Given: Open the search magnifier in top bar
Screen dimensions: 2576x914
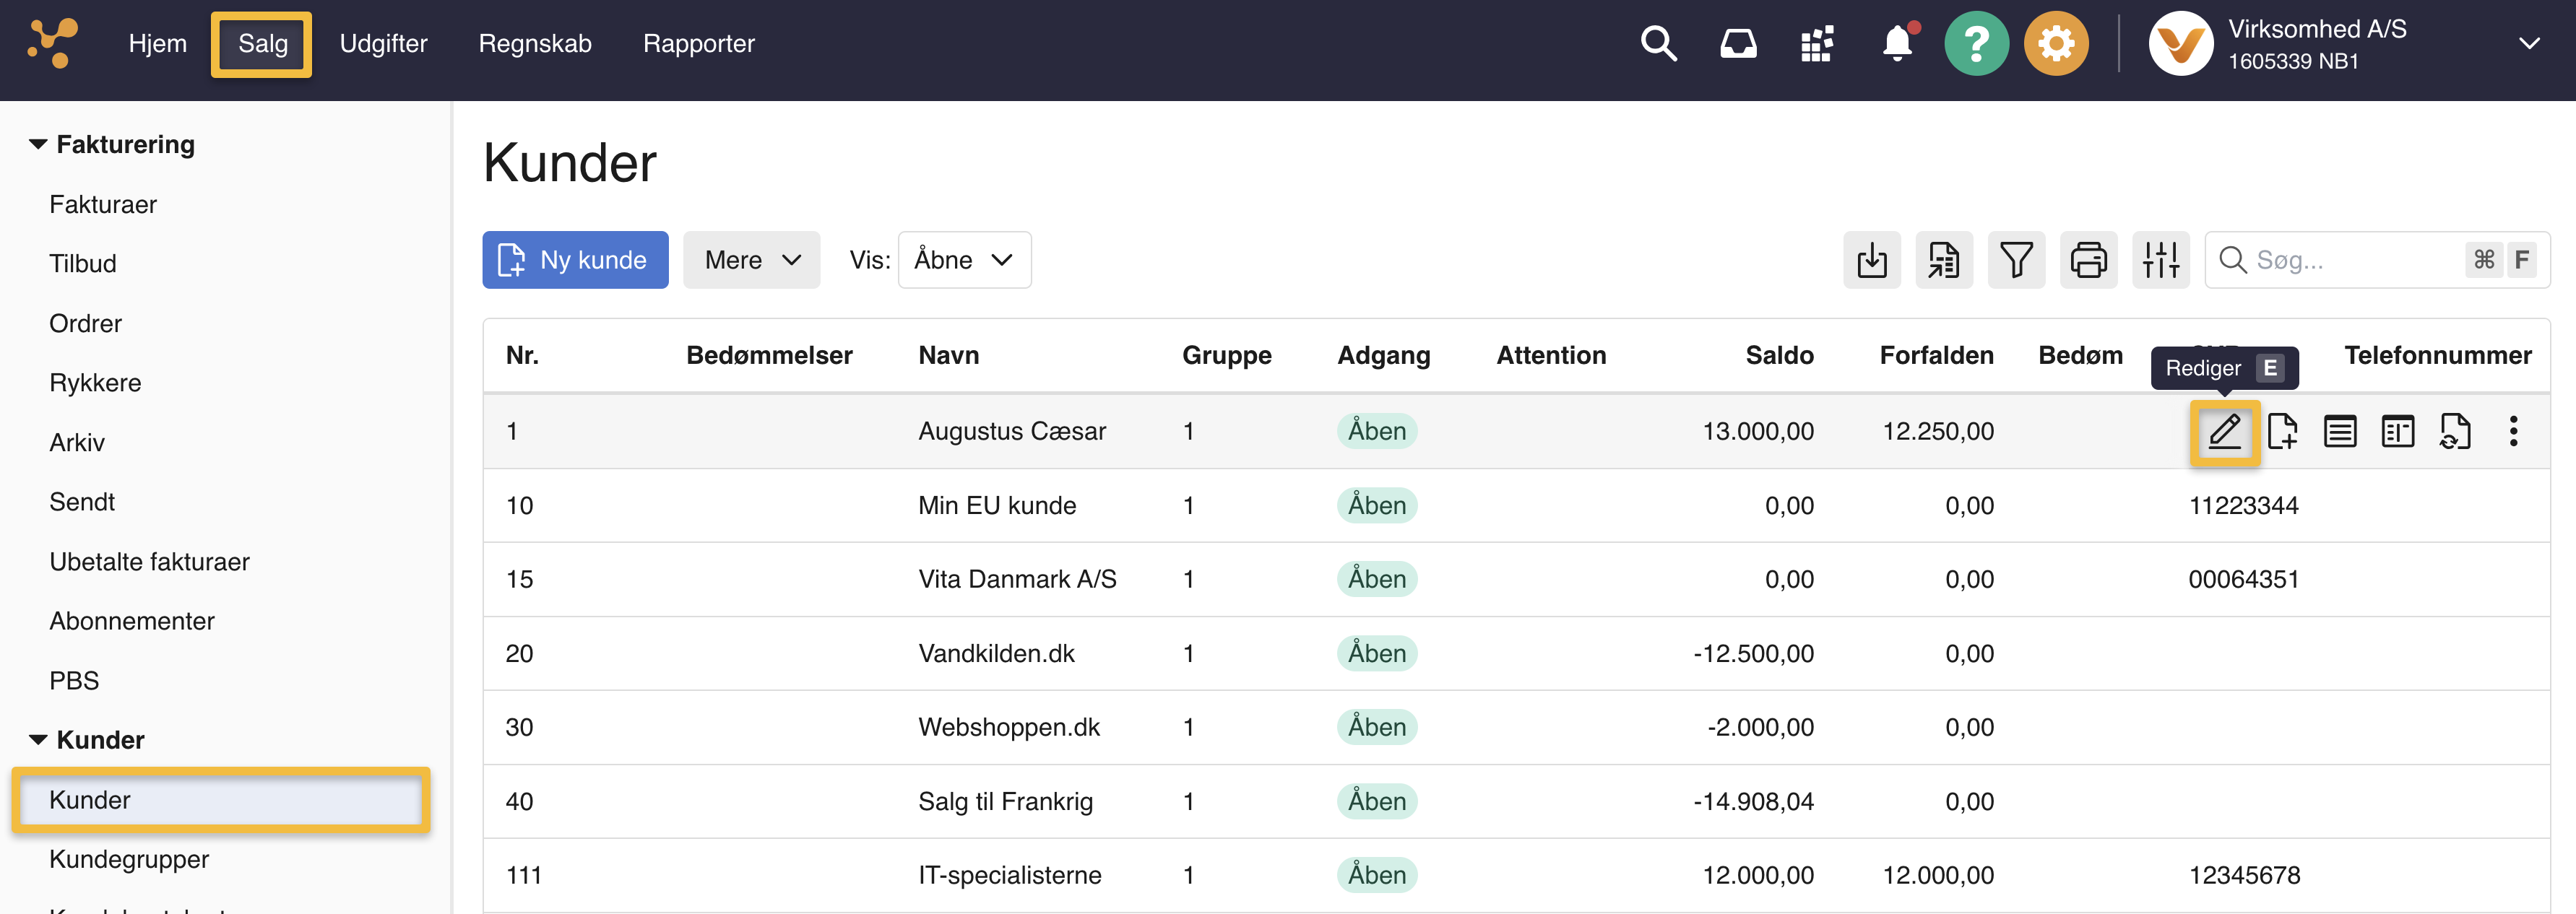Looking at the screenshot, I should click(1658, 44).
